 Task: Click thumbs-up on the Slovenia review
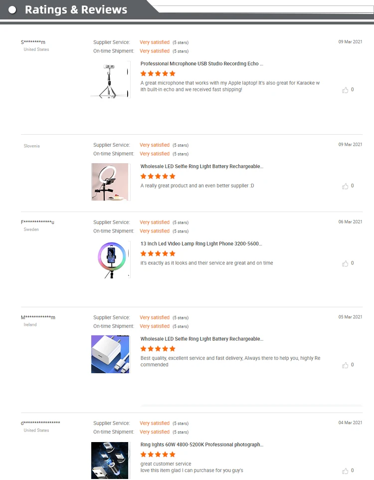click(345, 186)
